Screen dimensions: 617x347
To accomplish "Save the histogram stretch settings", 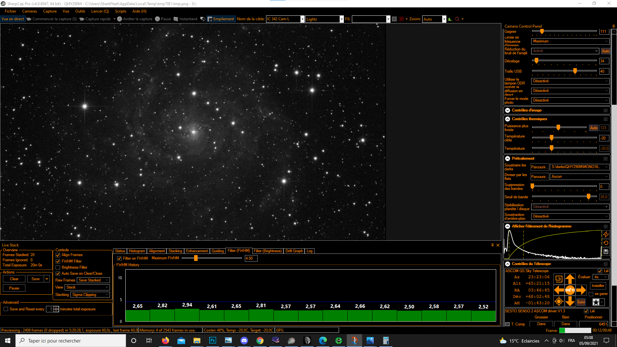I will tap(606, 252).
